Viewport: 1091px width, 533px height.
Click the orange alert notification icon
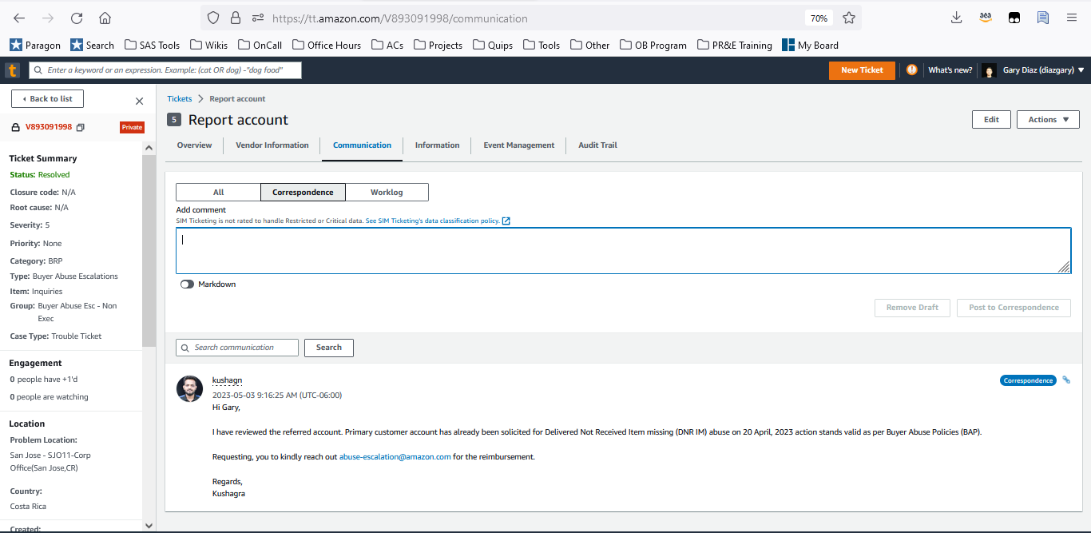coord(912,70)
